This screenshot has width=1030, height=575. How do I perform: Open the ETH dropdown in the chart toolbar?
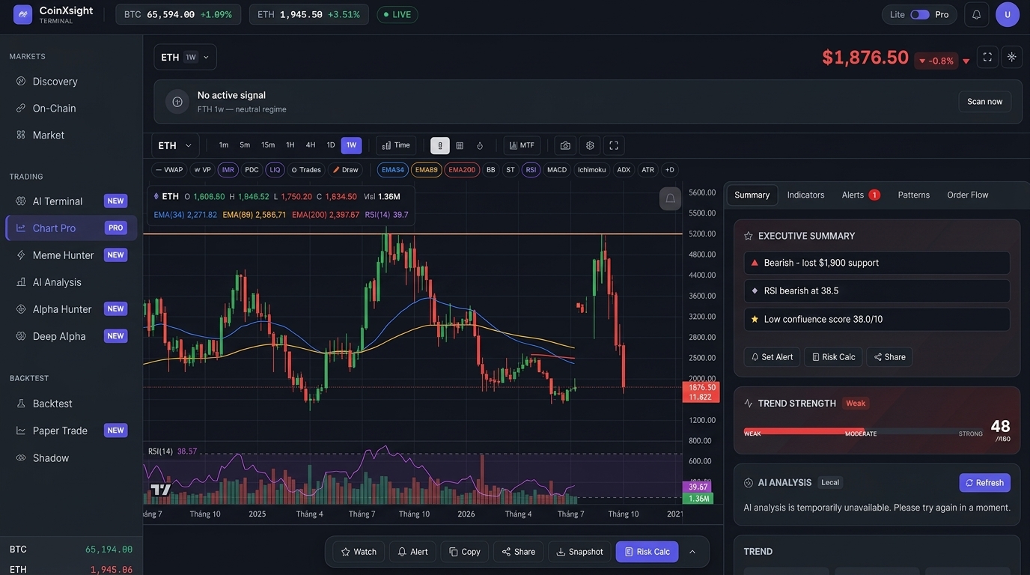[176, 145]
